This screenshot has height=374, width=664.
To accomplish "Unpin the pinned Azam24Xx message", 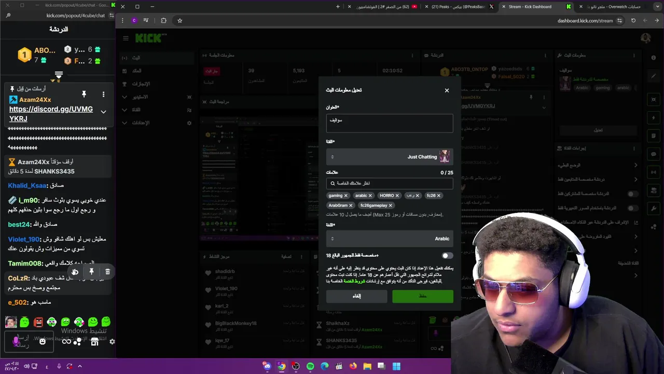I will point(84,94).
